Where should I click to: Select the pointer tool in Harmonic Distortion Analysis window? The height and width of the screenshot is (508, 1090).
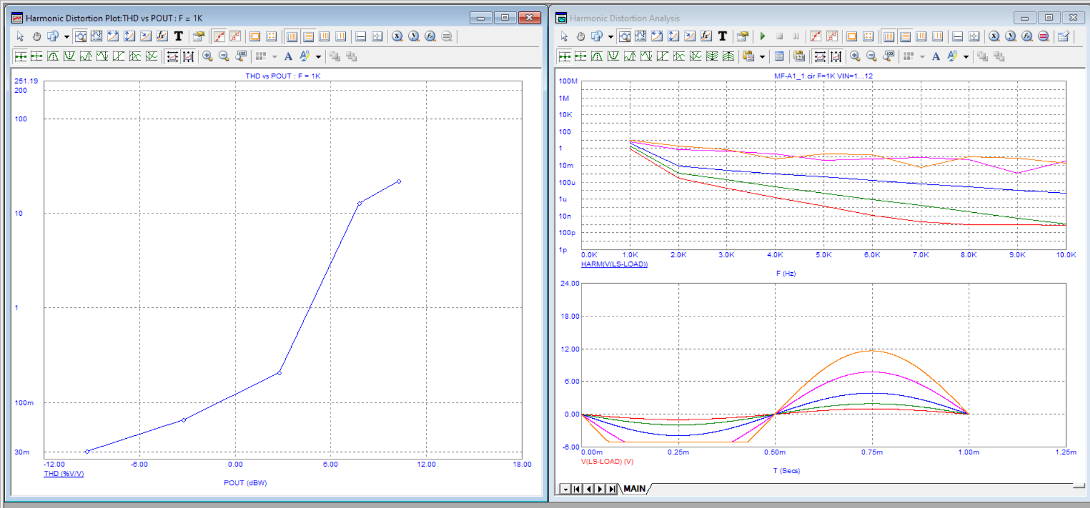coord(564,37)
